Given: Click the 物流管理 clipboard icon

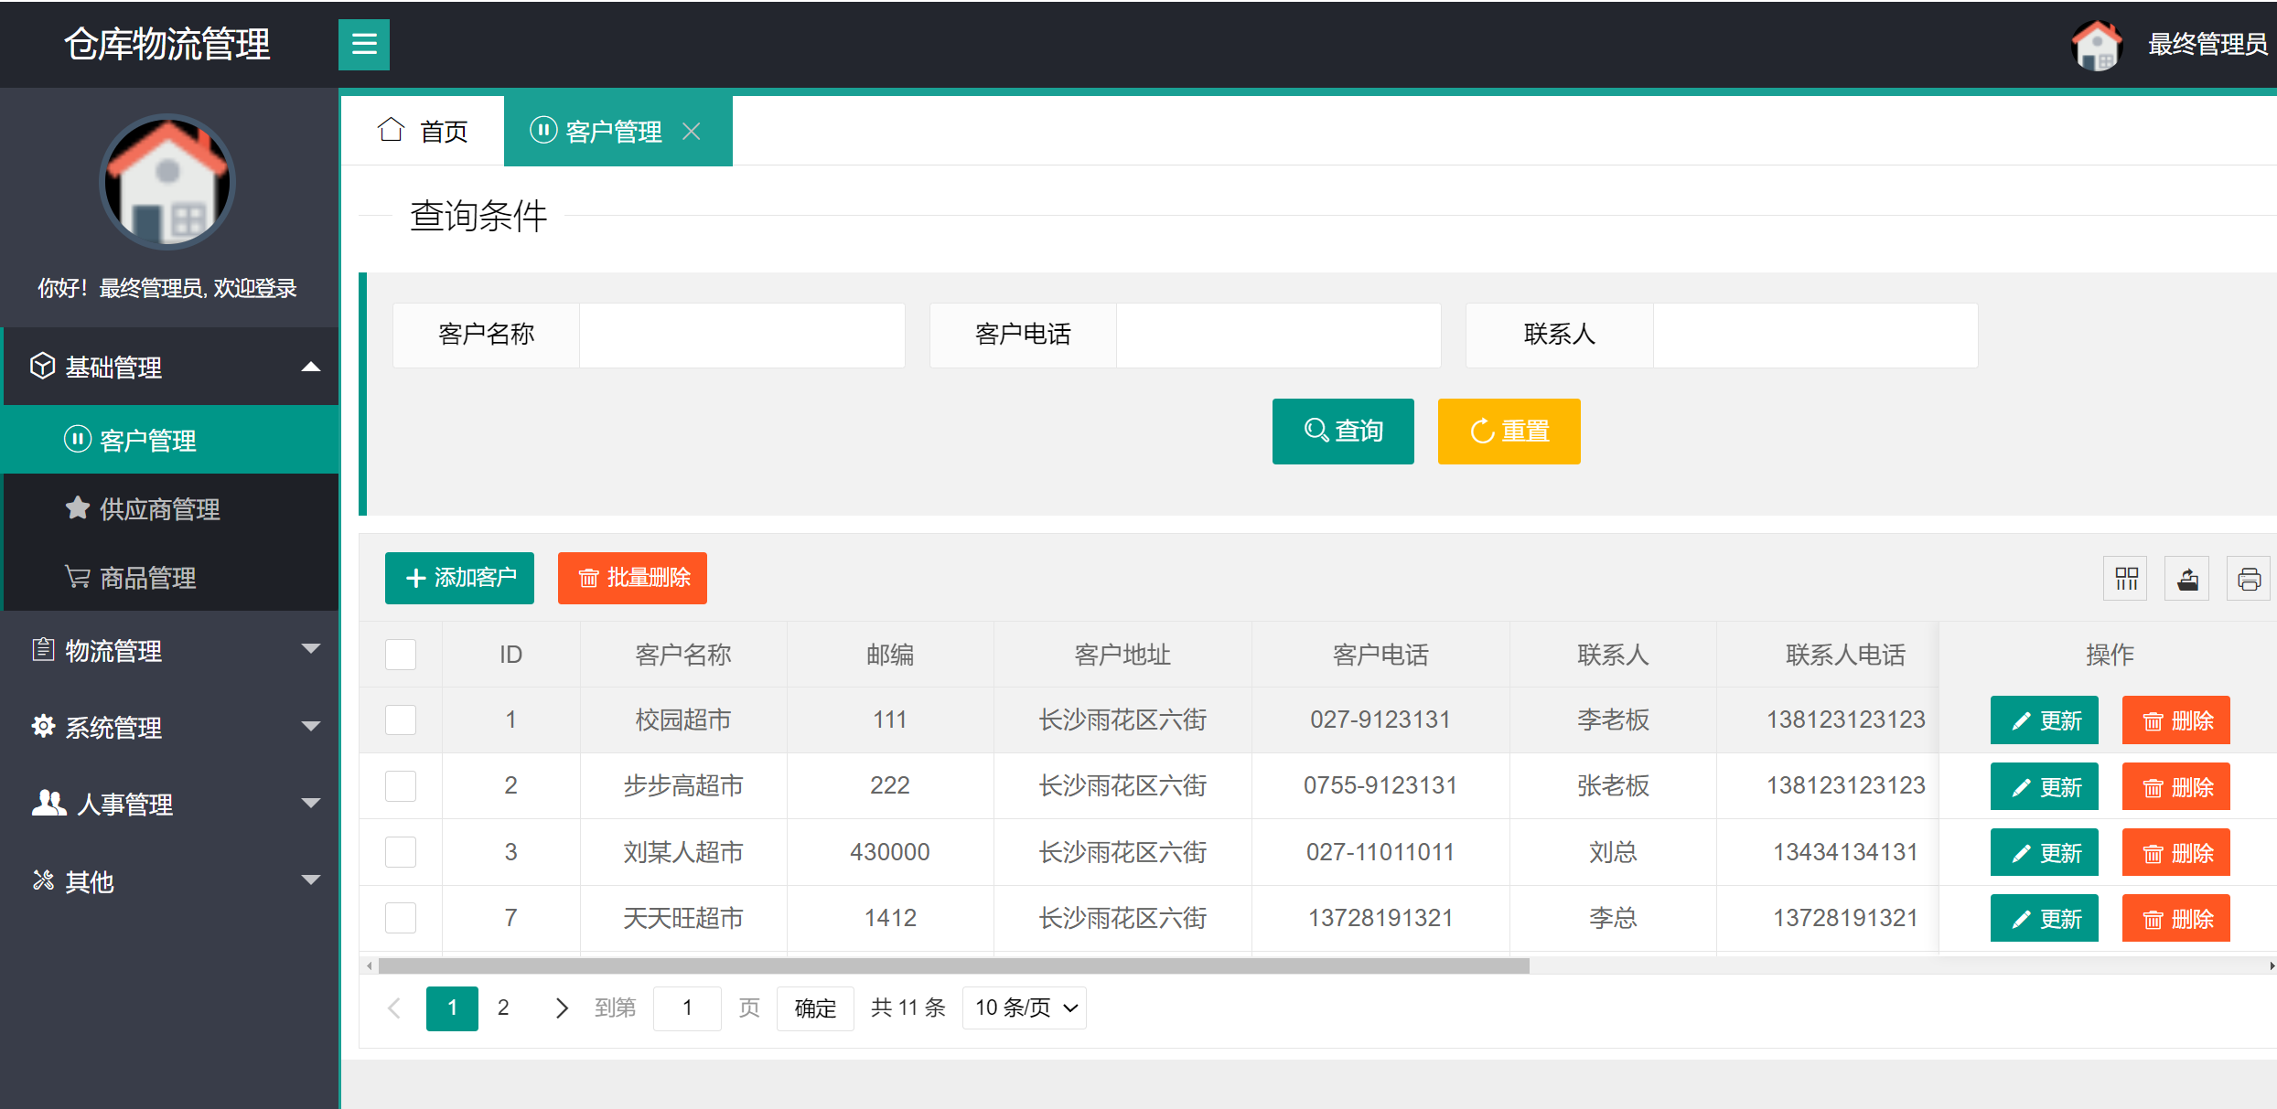Looking at the screenshot, I should pos(43,649).
